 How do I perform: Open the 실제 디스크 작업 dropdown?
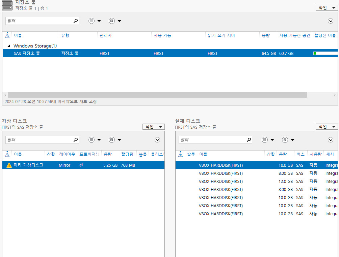coord(327,127)
